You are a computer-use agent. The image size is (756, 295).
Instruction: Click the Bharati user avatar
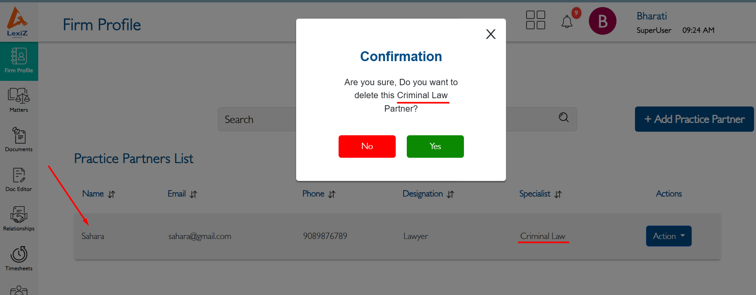point(602,21)
